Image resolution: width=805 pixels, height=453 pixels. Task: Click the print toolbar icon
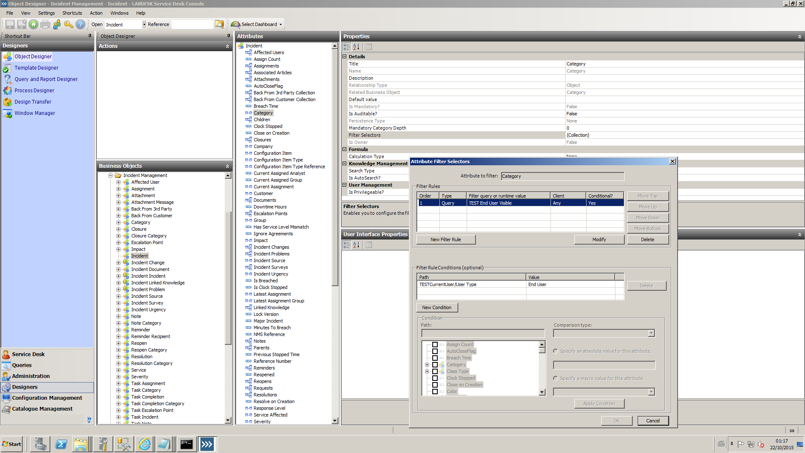pos(45,24)
